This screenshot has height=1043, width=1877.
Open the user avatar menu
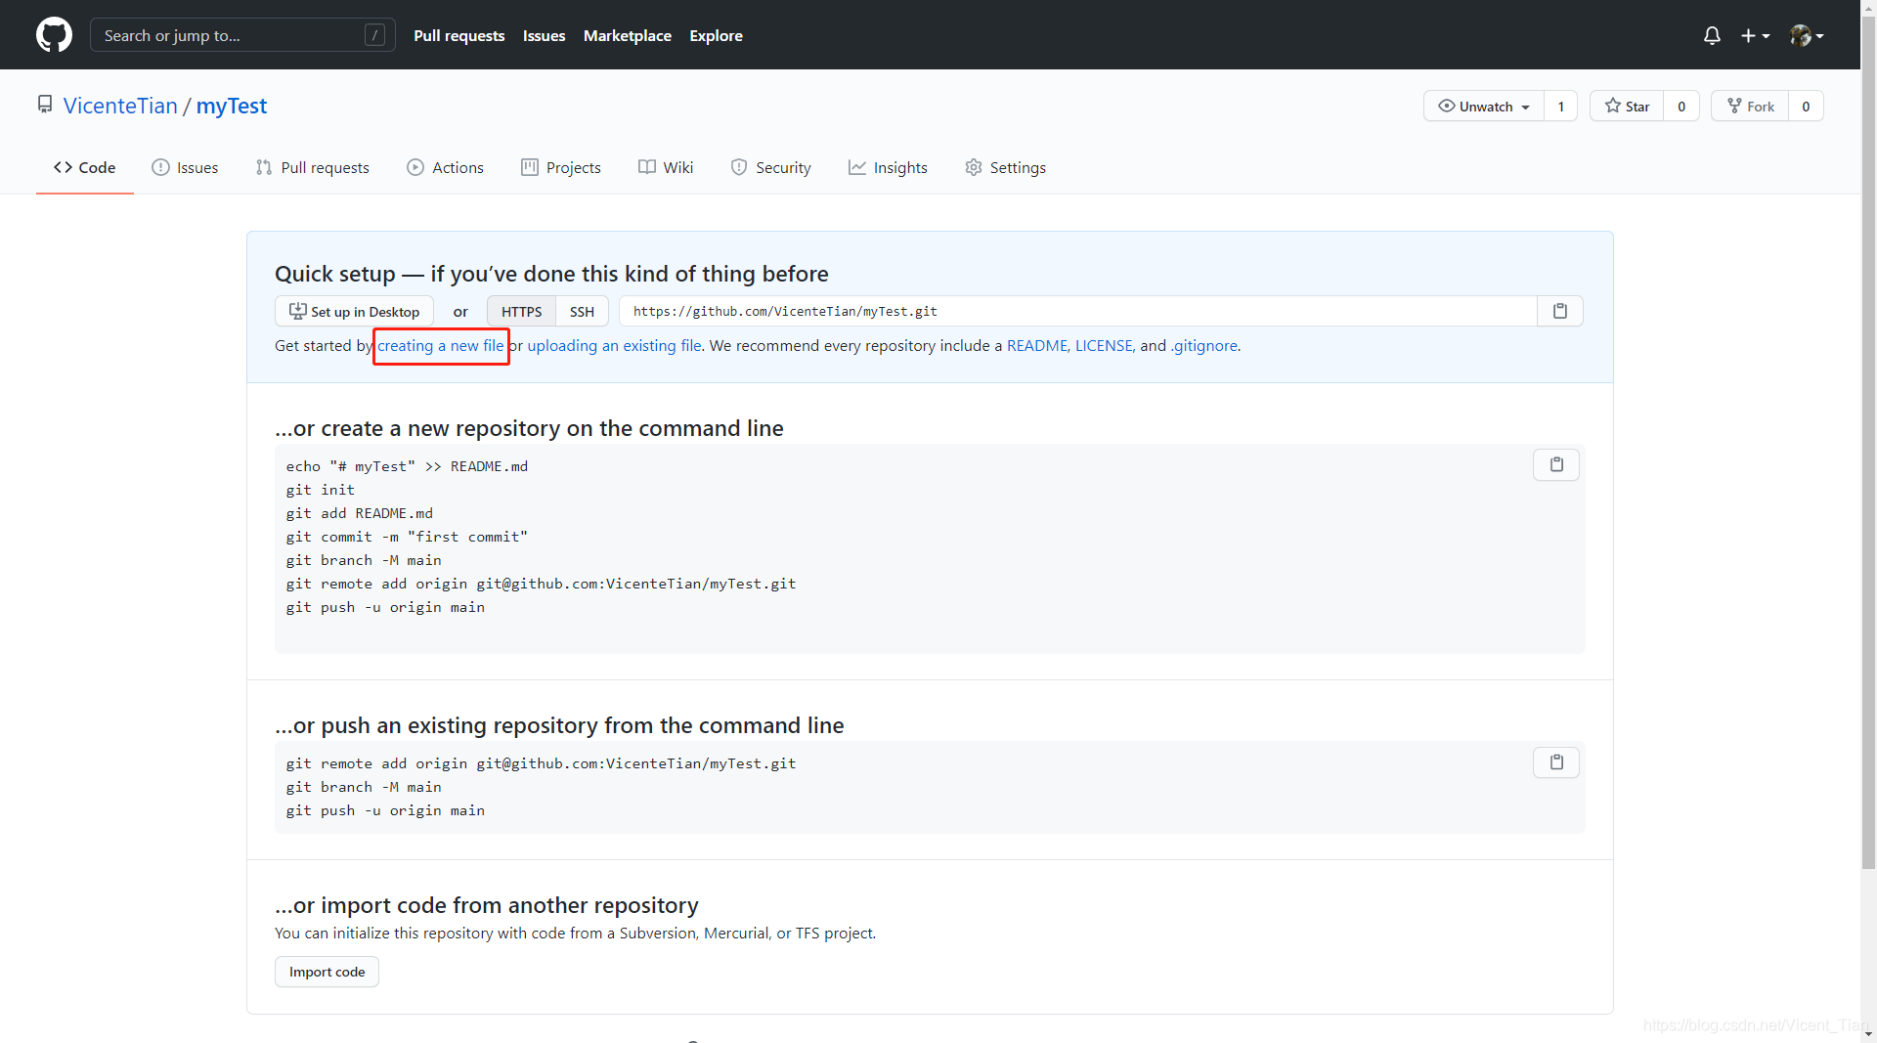point(1807,36)
